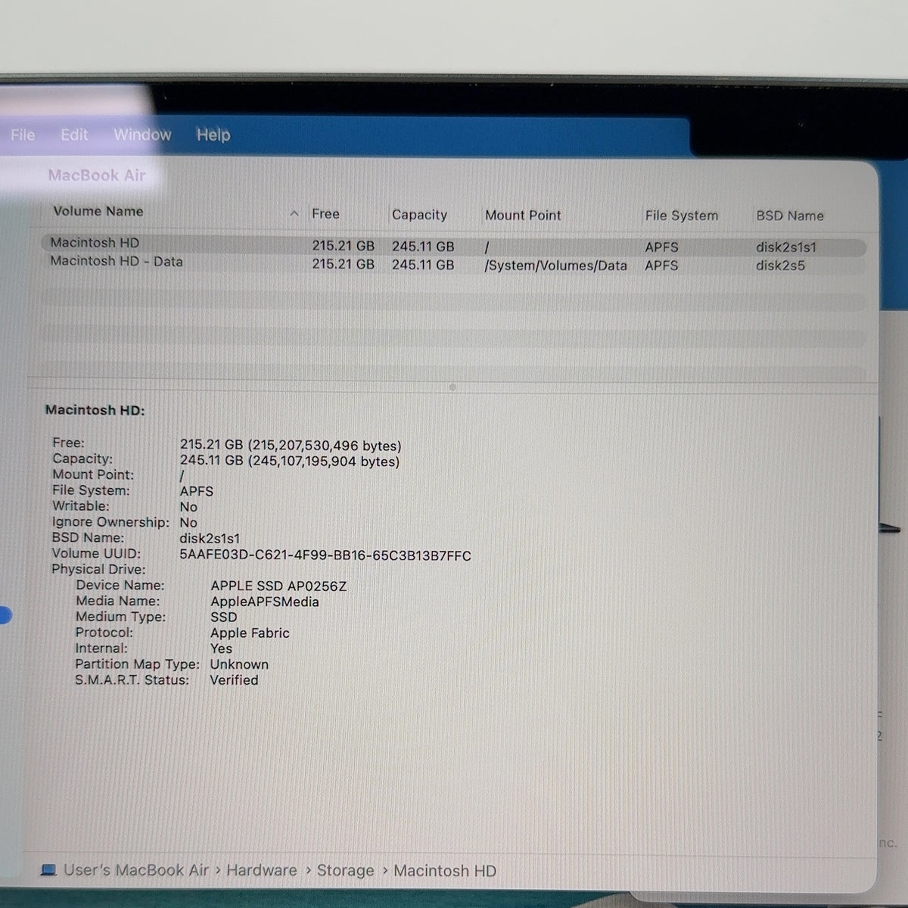The width and height of the screenshot is (908, 908).
Task: Open the Edit menu
Action: point(74,135)
